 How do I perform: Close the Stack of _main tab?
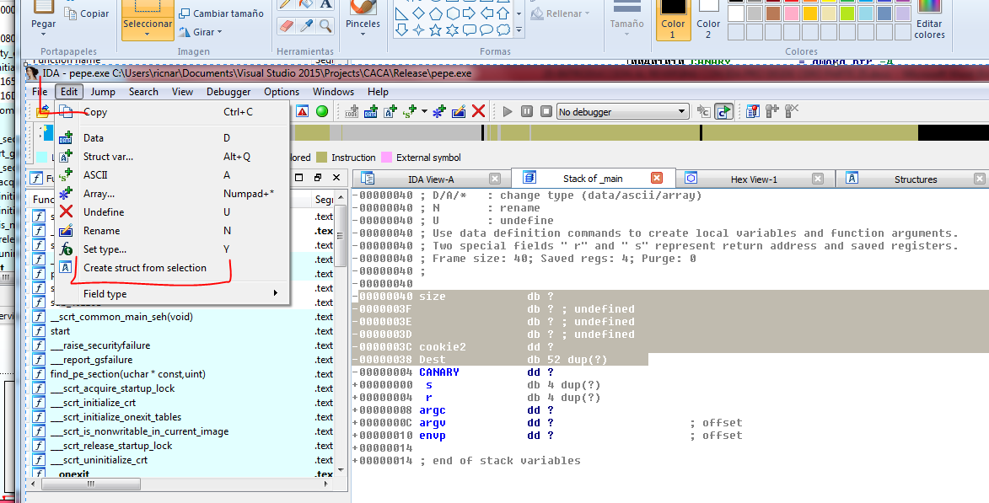pos(656,179)
